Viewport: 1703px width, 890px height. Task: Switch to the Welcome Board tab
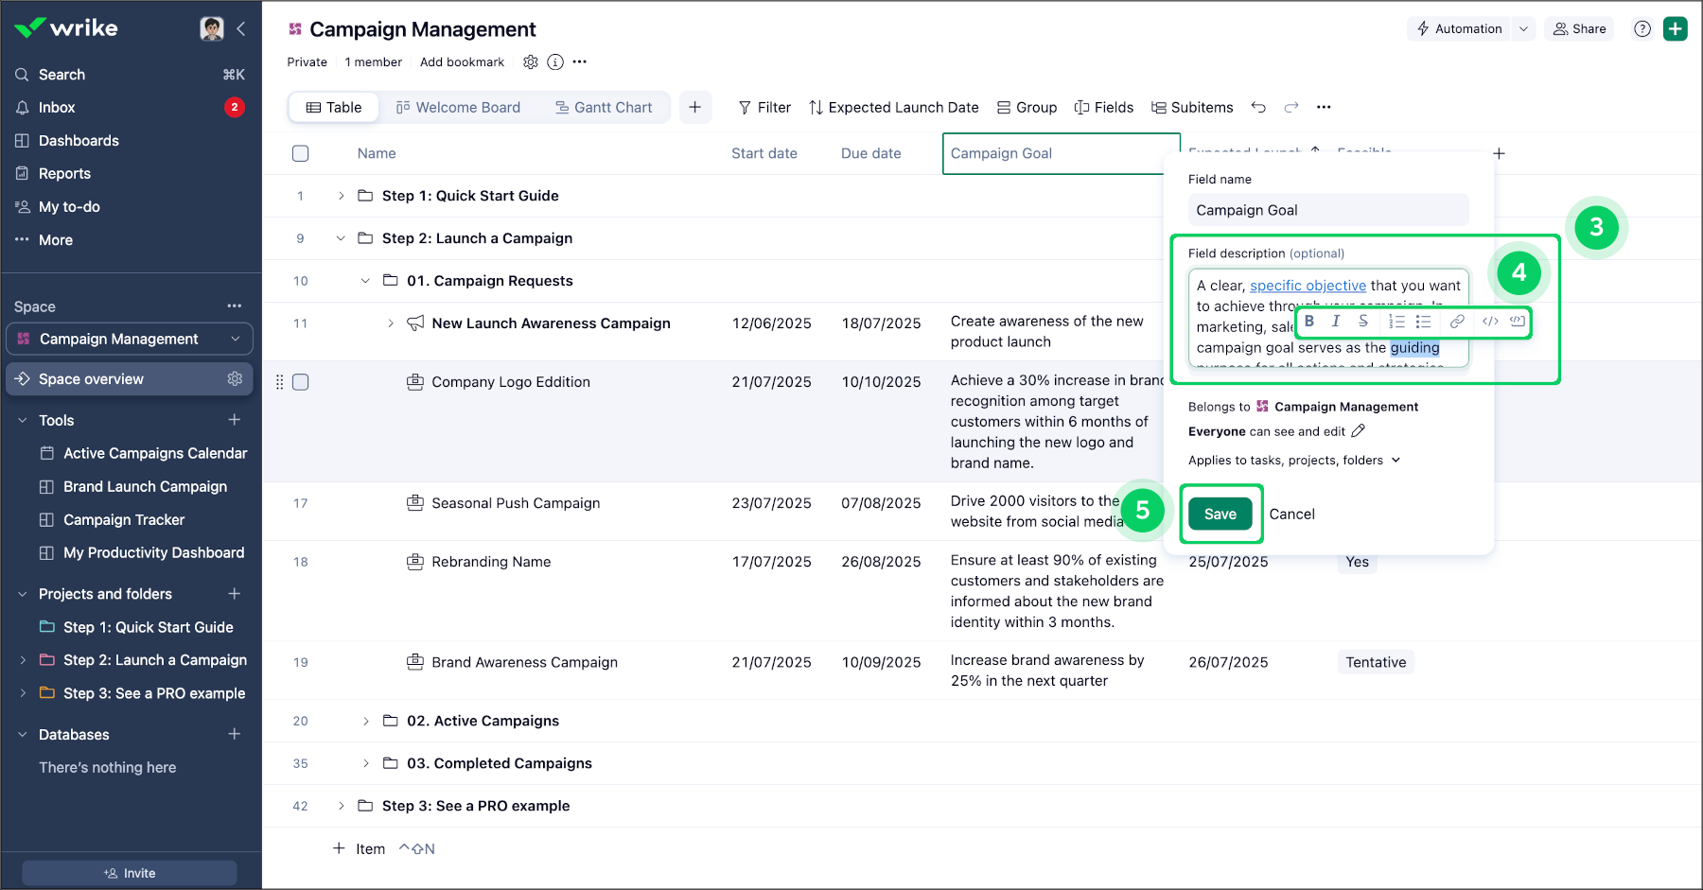tap(458, 108)
